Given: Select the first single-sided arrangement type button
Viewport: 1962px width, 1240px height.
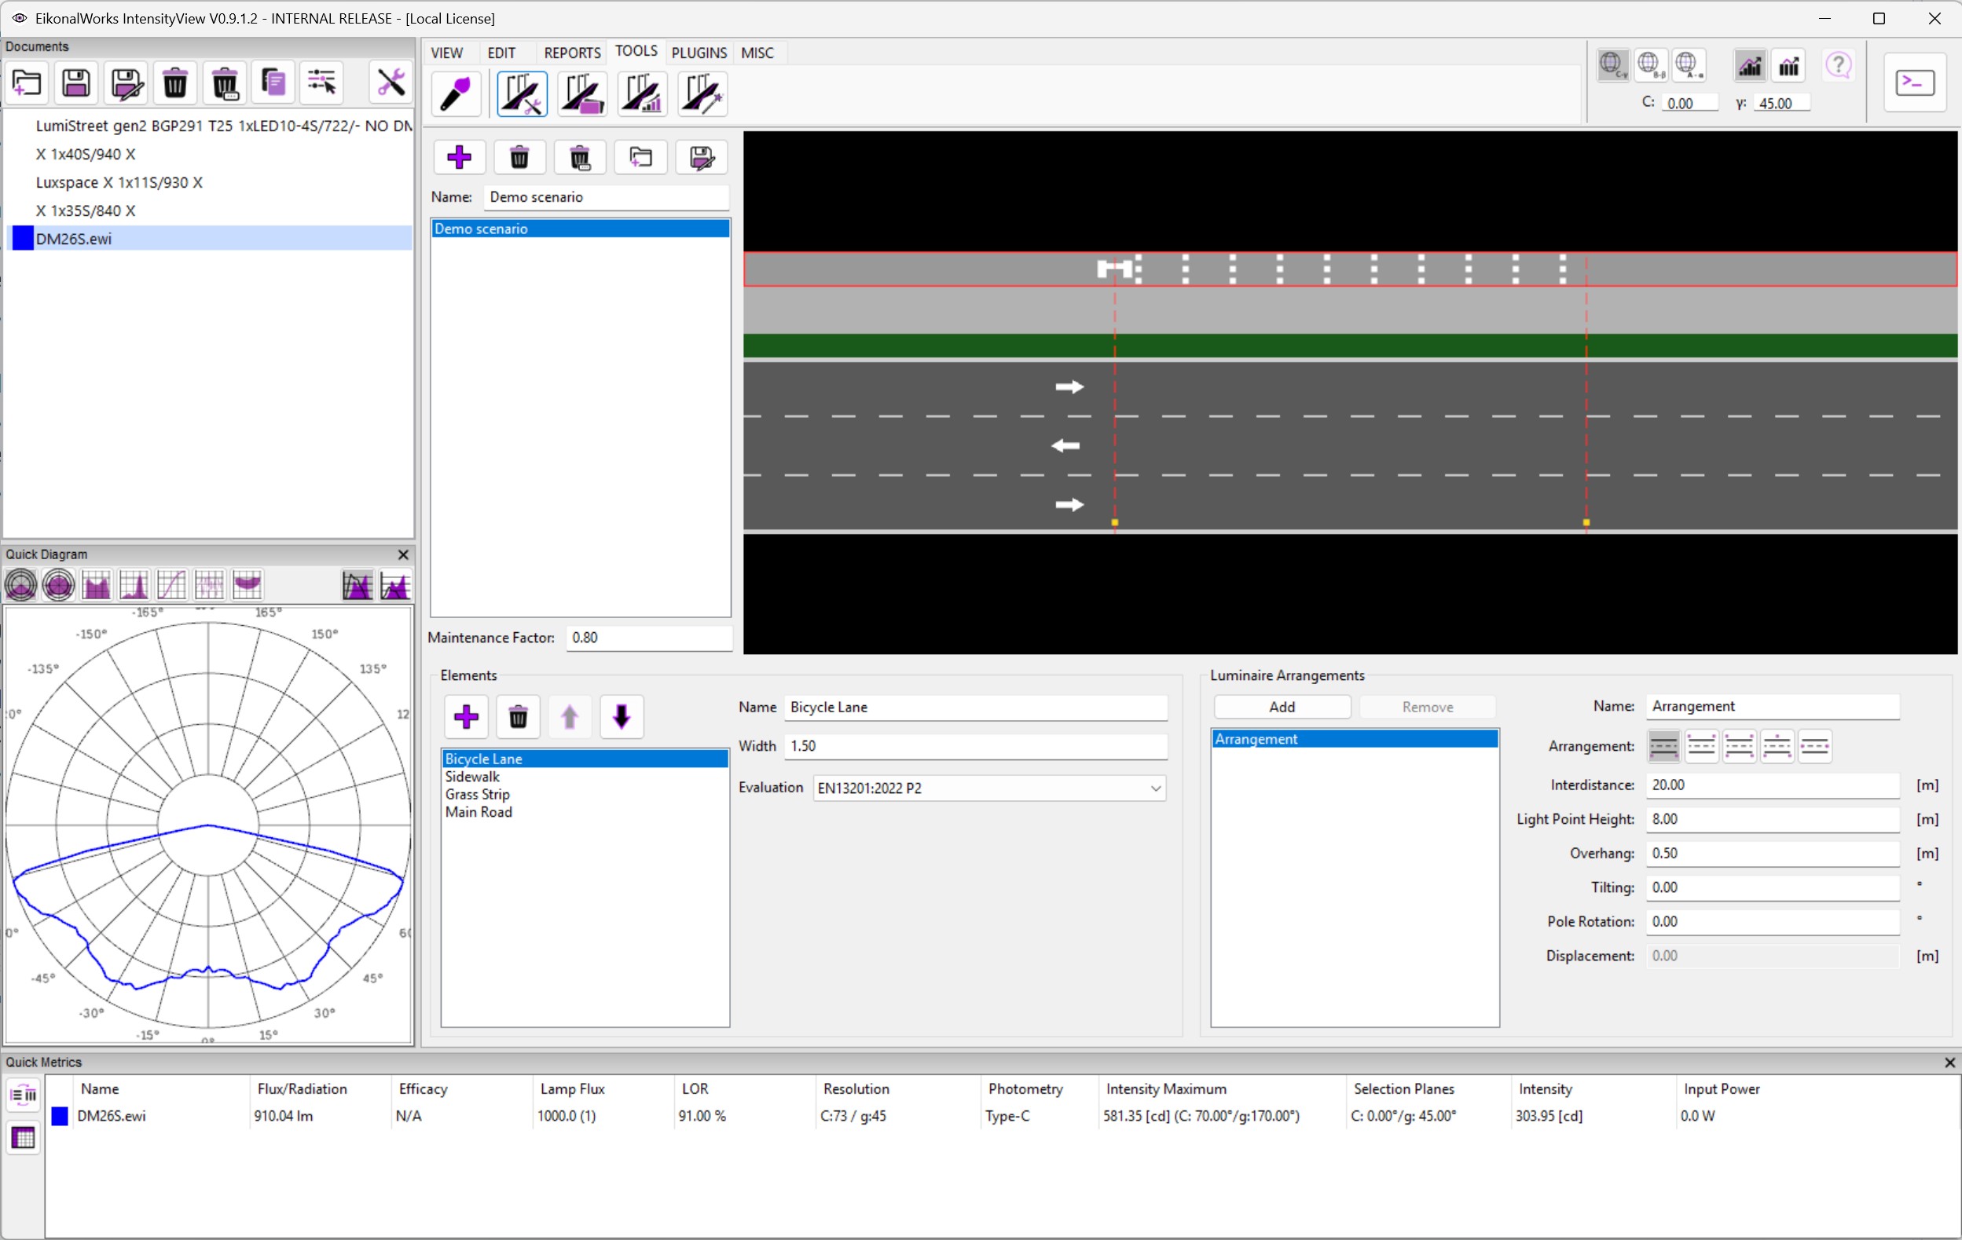Looking at the screenshot, I should click(1663, 747).
